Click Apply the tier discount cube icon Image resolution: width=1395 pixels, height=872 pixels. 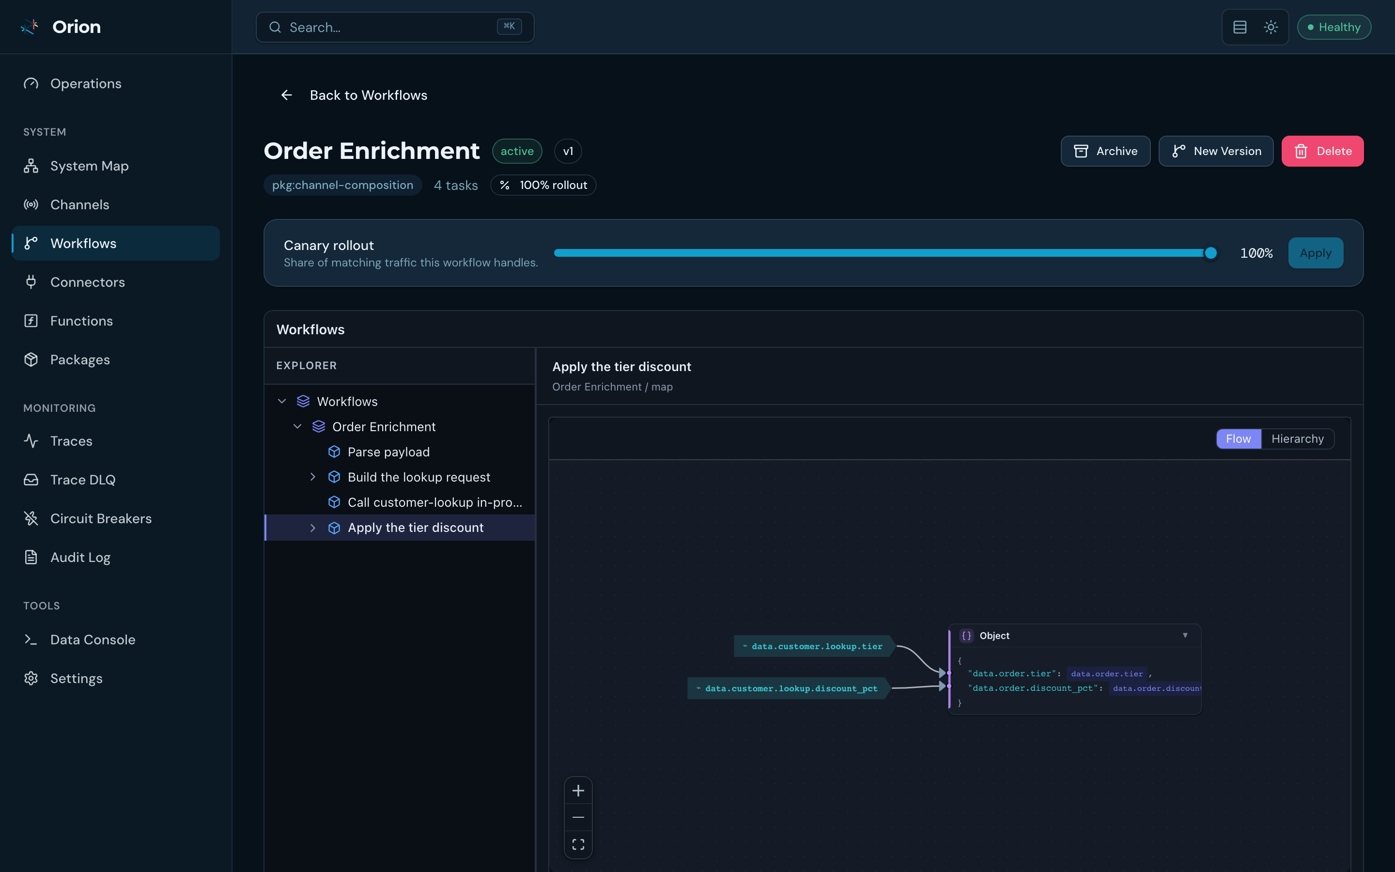pos(334,528)
